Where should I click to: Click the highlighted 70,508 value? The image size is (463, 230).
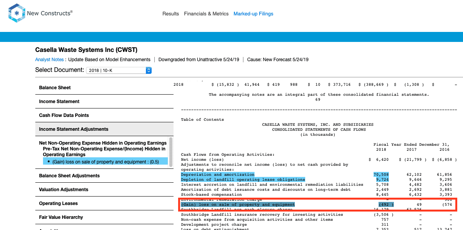(381, 175)
